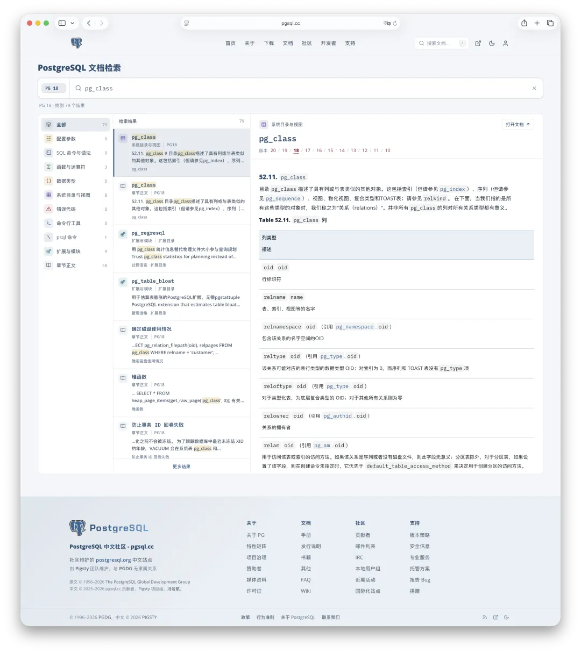Follow the pg_sequence link in description
Image resolution: width=581 pixels, height=653 pixels.
point(284,198)
